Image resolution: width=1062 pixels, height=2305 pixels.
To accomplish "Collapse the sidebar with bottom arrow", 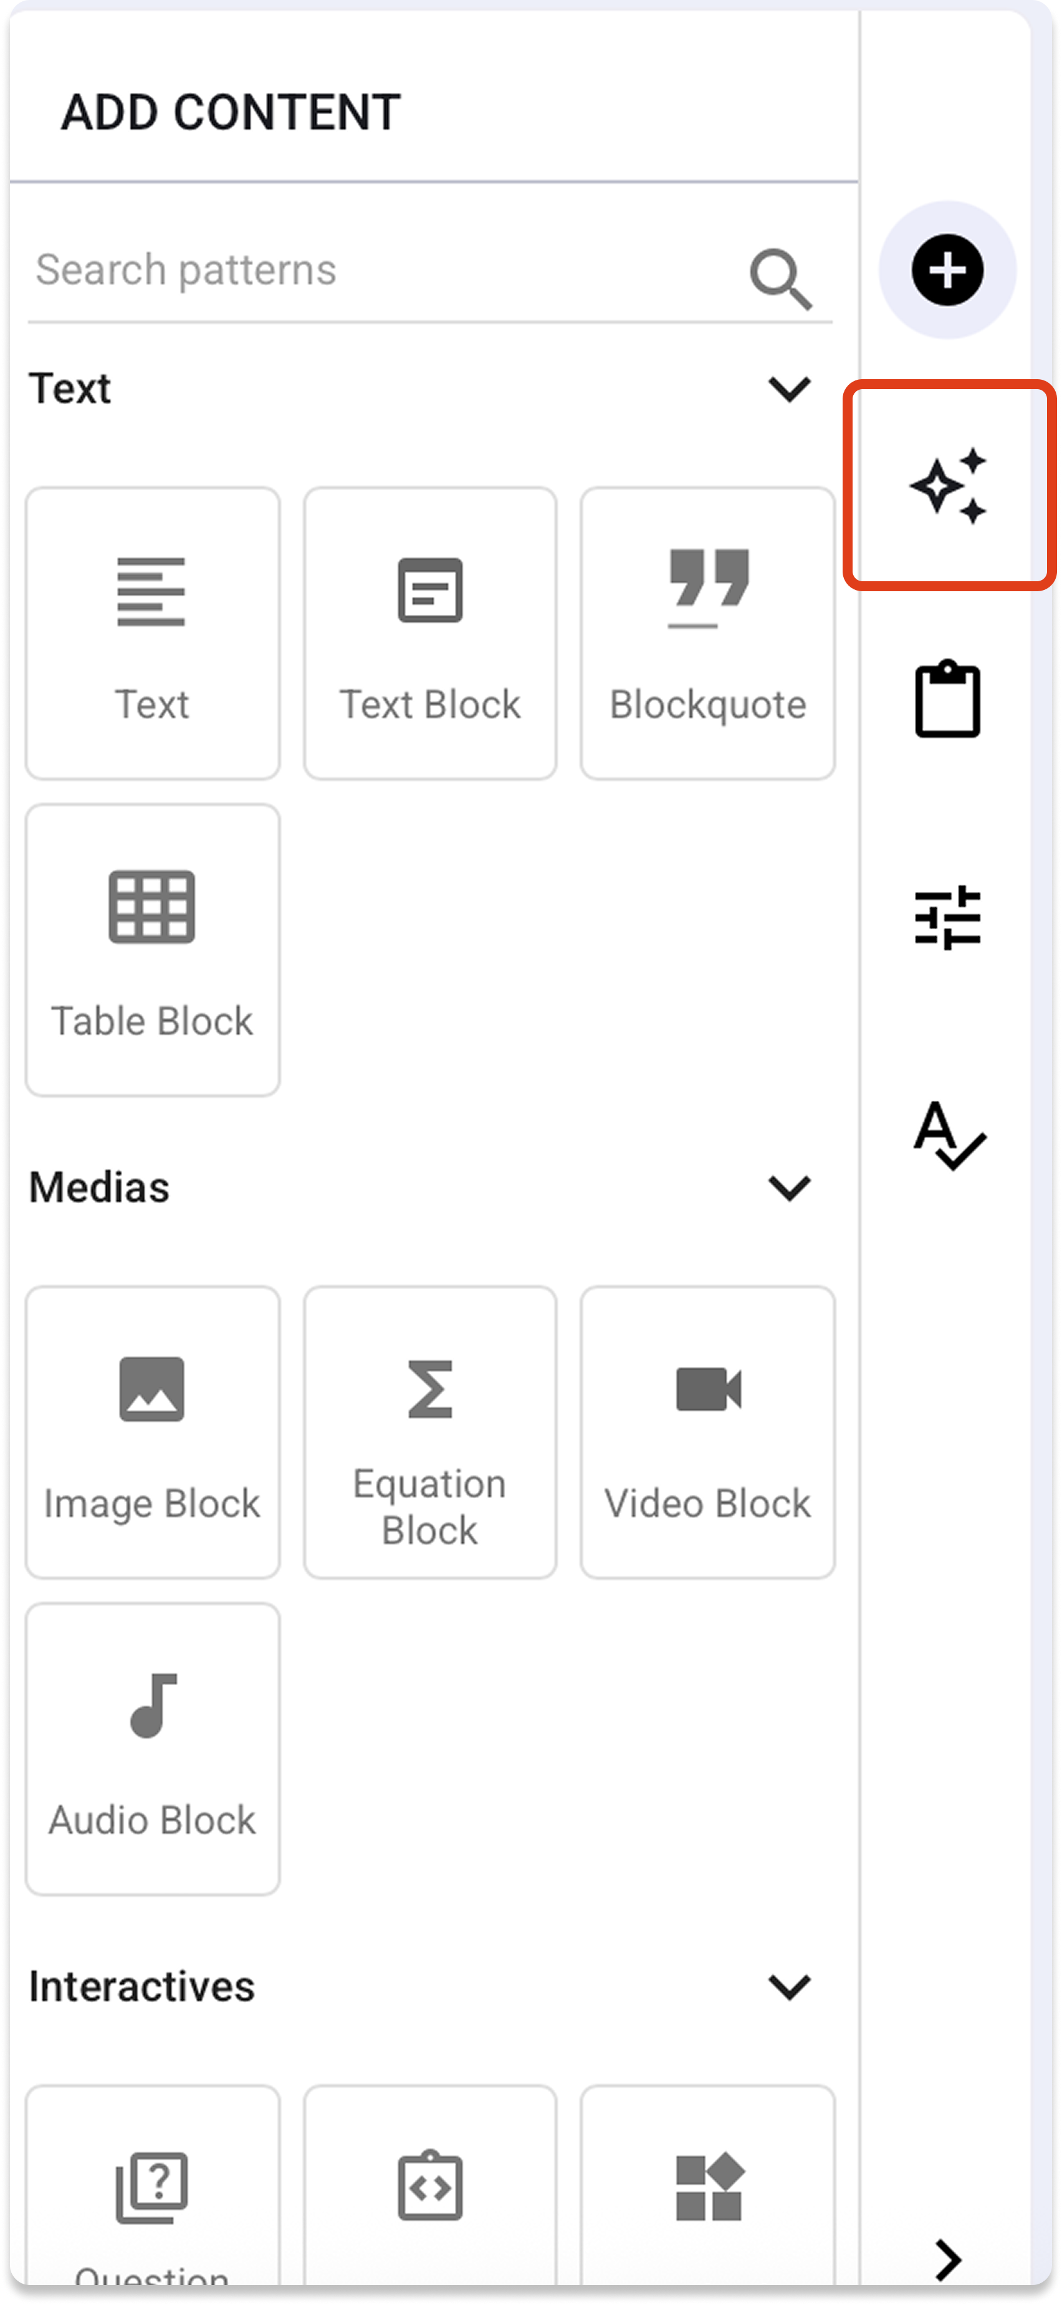I will pos(947,2260).
